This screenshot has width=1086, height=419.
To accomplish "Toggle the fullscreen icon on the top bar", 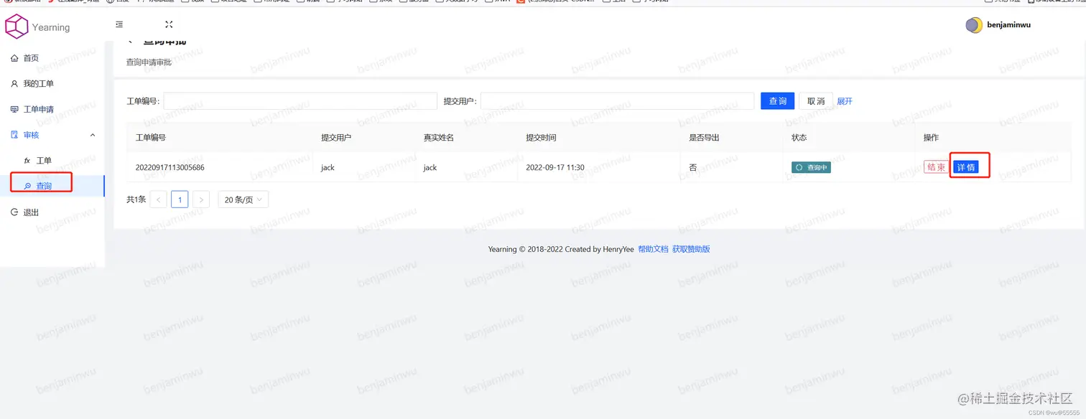I will coord(168,24).
